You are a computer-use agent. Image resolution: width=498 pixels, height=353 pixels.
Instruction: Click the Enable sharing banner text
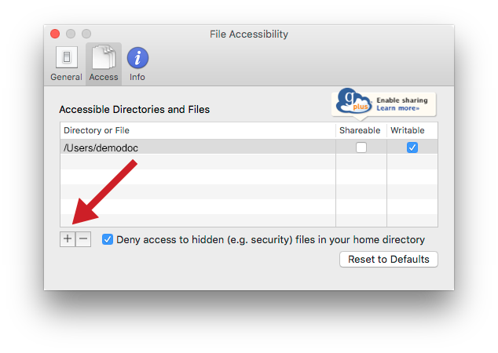(x=402, y=100)
